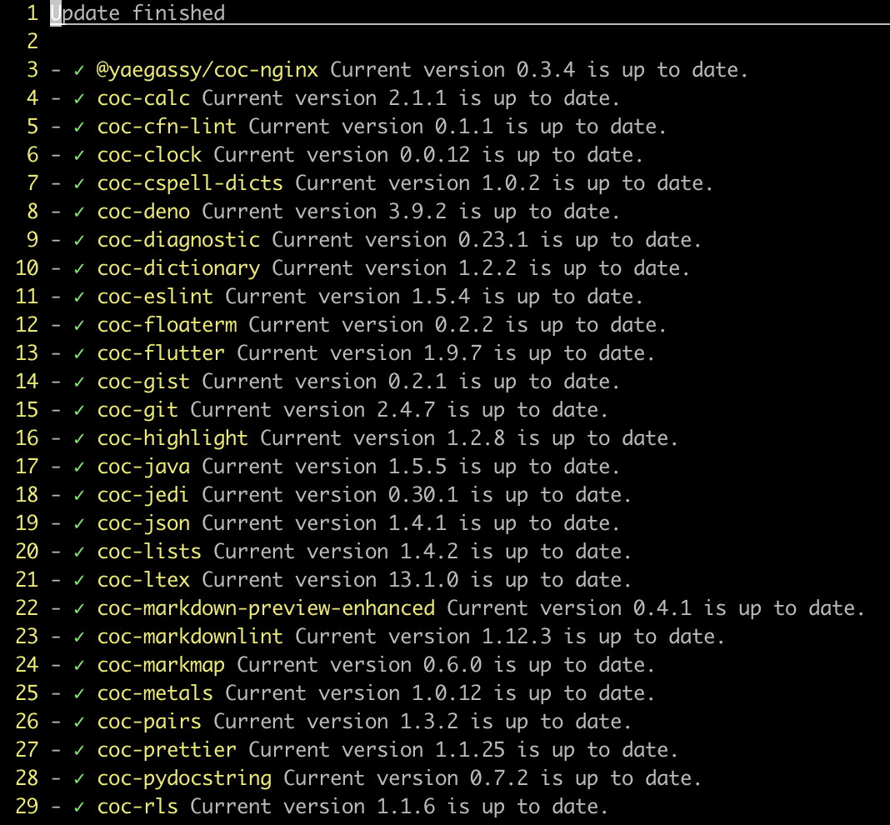Click line number 17 in the gutter

[x=27, y=467]
